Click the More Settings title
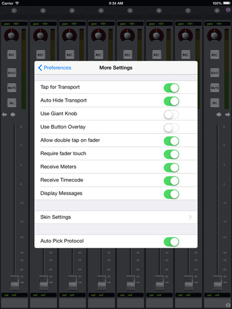The height and width of the screenshot is (309, 232). [116, 68]
